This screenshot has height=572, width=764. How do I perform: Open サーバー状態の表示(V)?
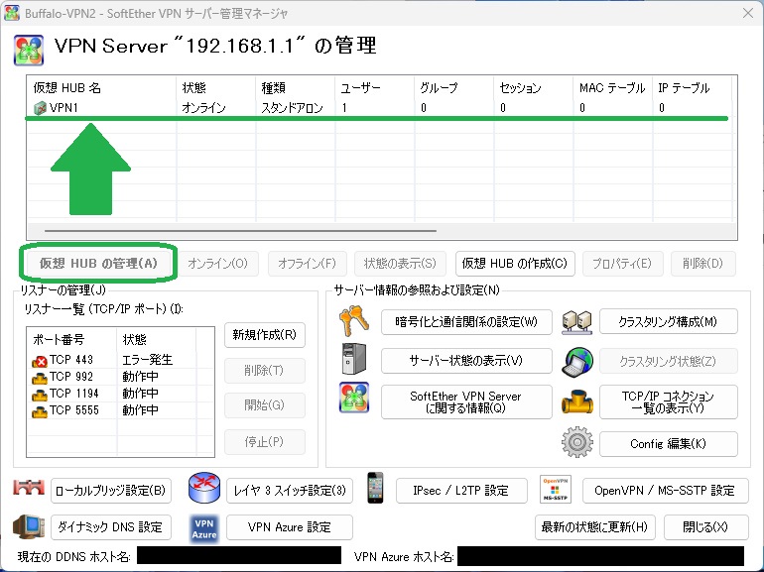pos(466,360)
